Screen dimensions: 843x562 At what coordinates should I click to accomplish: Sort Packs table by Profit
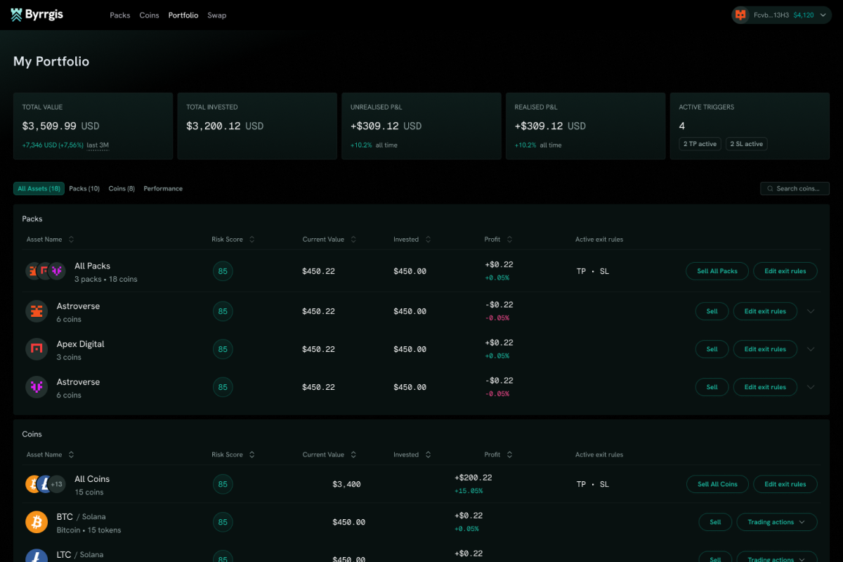point(509,240)
